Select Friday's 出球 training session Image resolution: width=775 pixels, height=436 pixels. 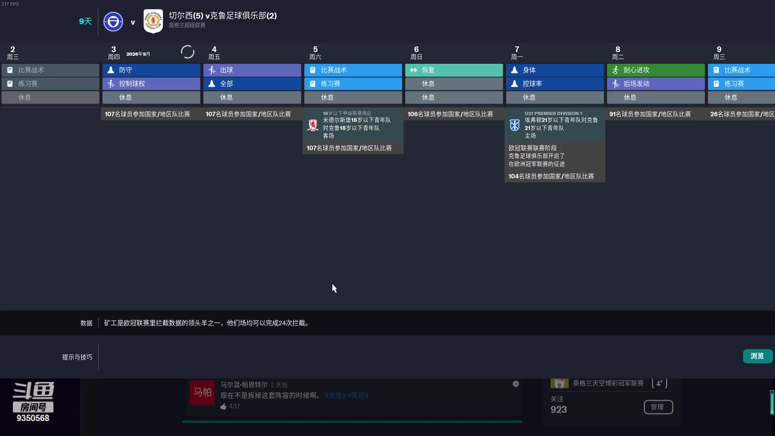tap(252, 70)
